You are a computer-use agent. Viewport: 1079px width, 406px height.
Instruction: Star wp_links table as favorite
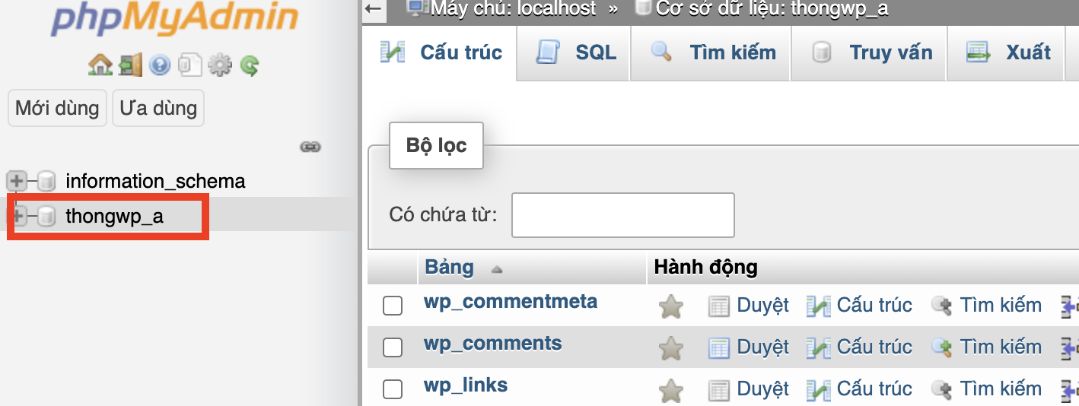(x=670, y=390)
